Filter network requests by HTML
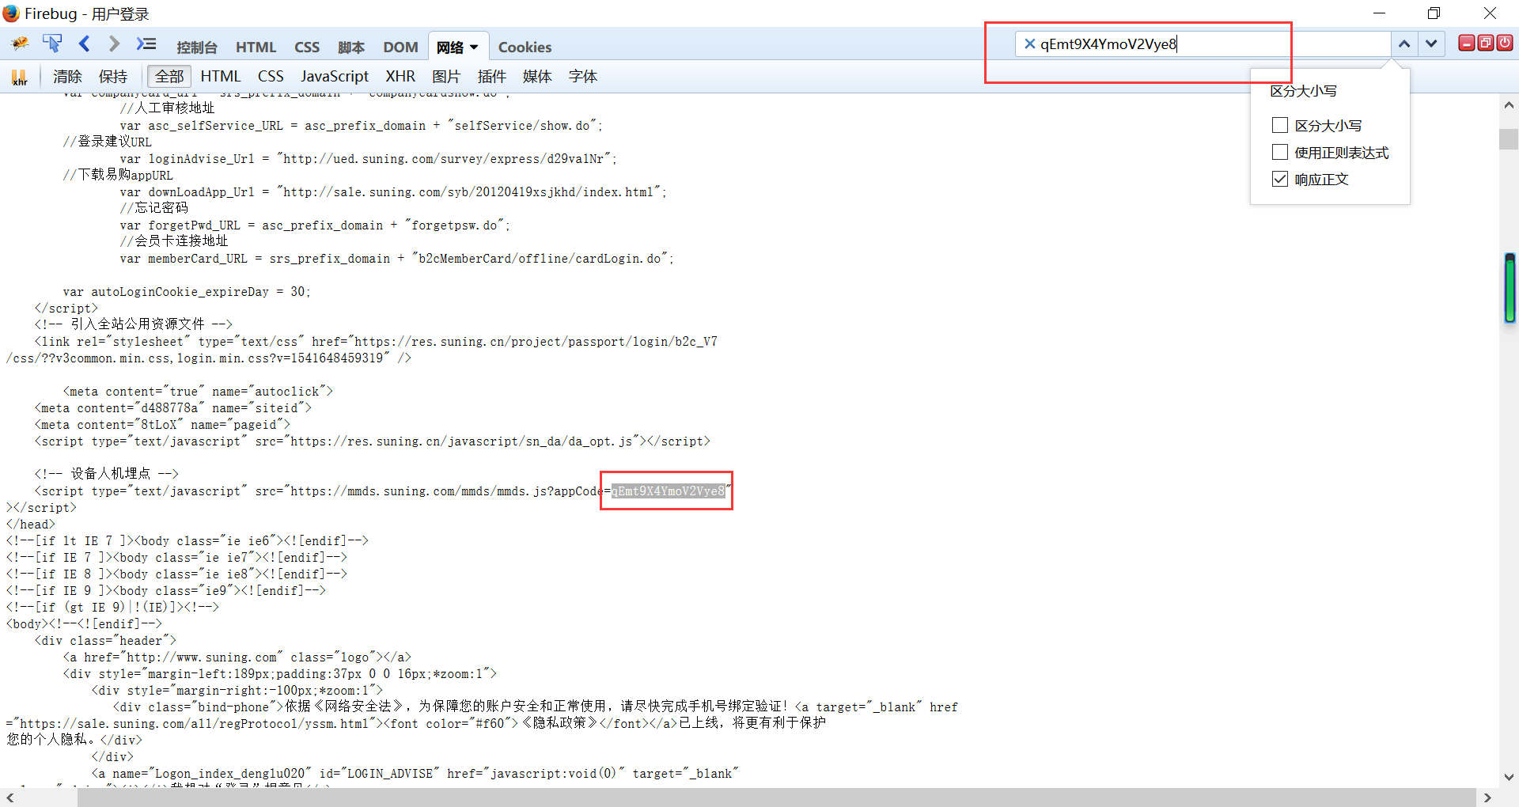The width and height of the screenshot is (1519, 807). point(221,77)
